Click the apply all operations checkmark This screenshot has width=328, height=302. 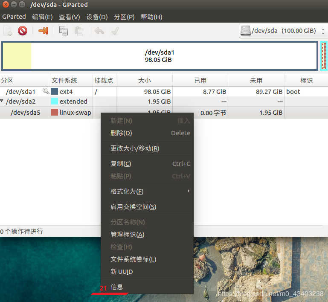(x=115, y=31)
